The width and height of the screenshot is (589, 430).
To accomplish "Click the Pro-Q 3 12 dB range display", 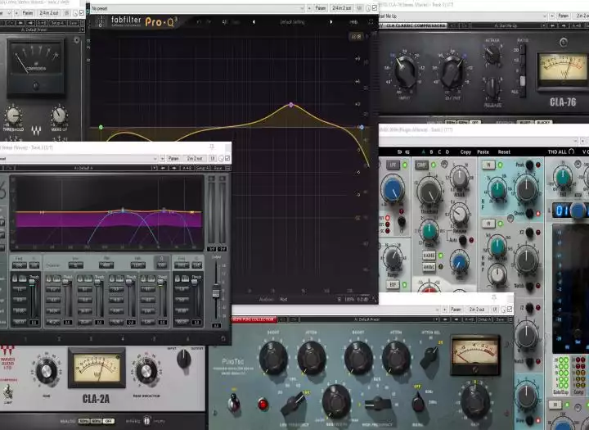I will [356, 37].
